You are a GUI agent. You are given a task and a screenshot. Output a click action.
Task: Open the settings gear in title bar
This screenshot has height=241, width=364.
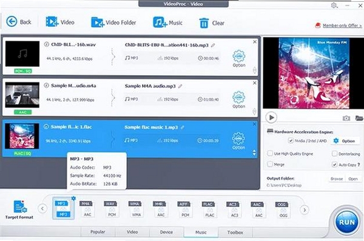(x=334, y=5)
